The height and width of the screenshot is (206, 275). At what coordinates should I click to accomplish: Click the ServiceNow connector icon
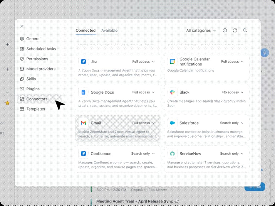[x=172, y=154]
